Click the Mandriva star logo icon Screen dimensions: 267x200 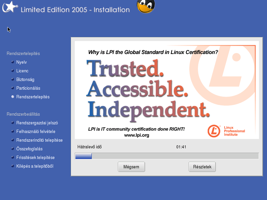pyautogui.click(x=10, y=7)
